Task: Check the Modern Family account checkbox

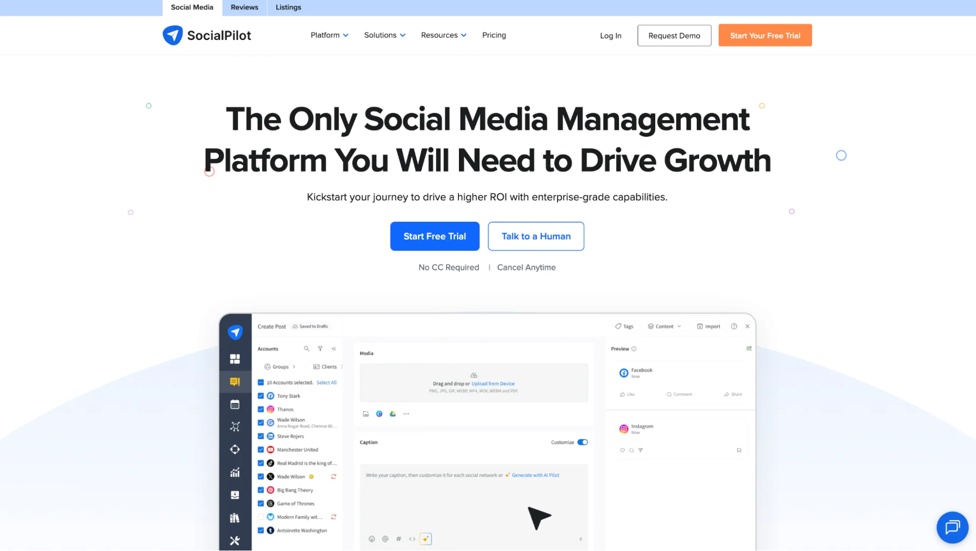Action: [260, 516]
